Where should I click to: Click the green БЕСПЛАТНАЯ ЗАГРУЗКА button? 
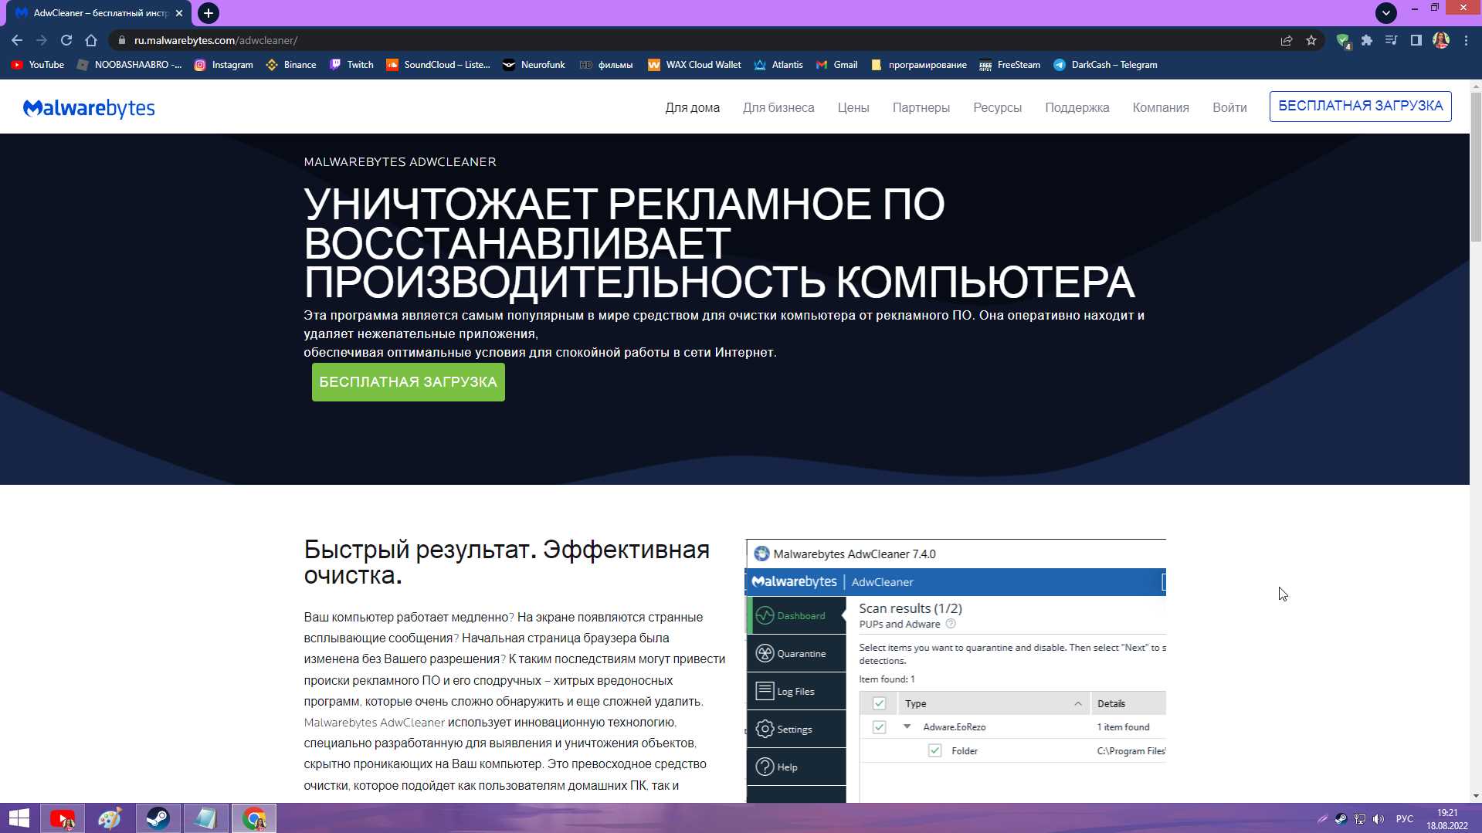pyautogui.click(x=409, y=382)
